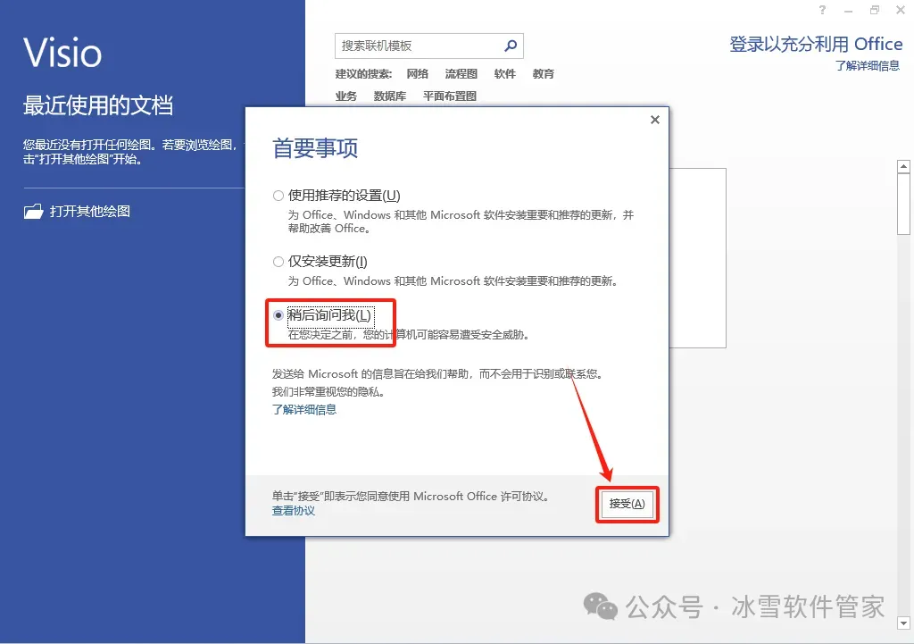Choose the 网络 suggested search

point(418,74)
